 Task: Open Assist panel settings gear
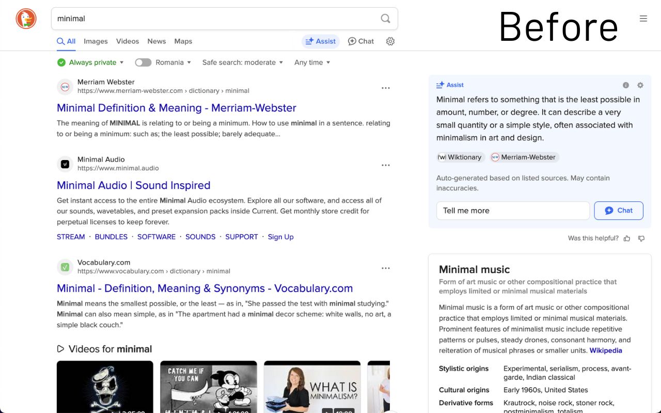pos(640,85)
